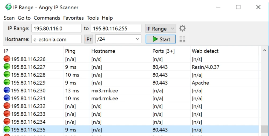Click red status dot for 195.80.116.233
This screenshot has height=136, width=269.
click(x=7, y=114)
